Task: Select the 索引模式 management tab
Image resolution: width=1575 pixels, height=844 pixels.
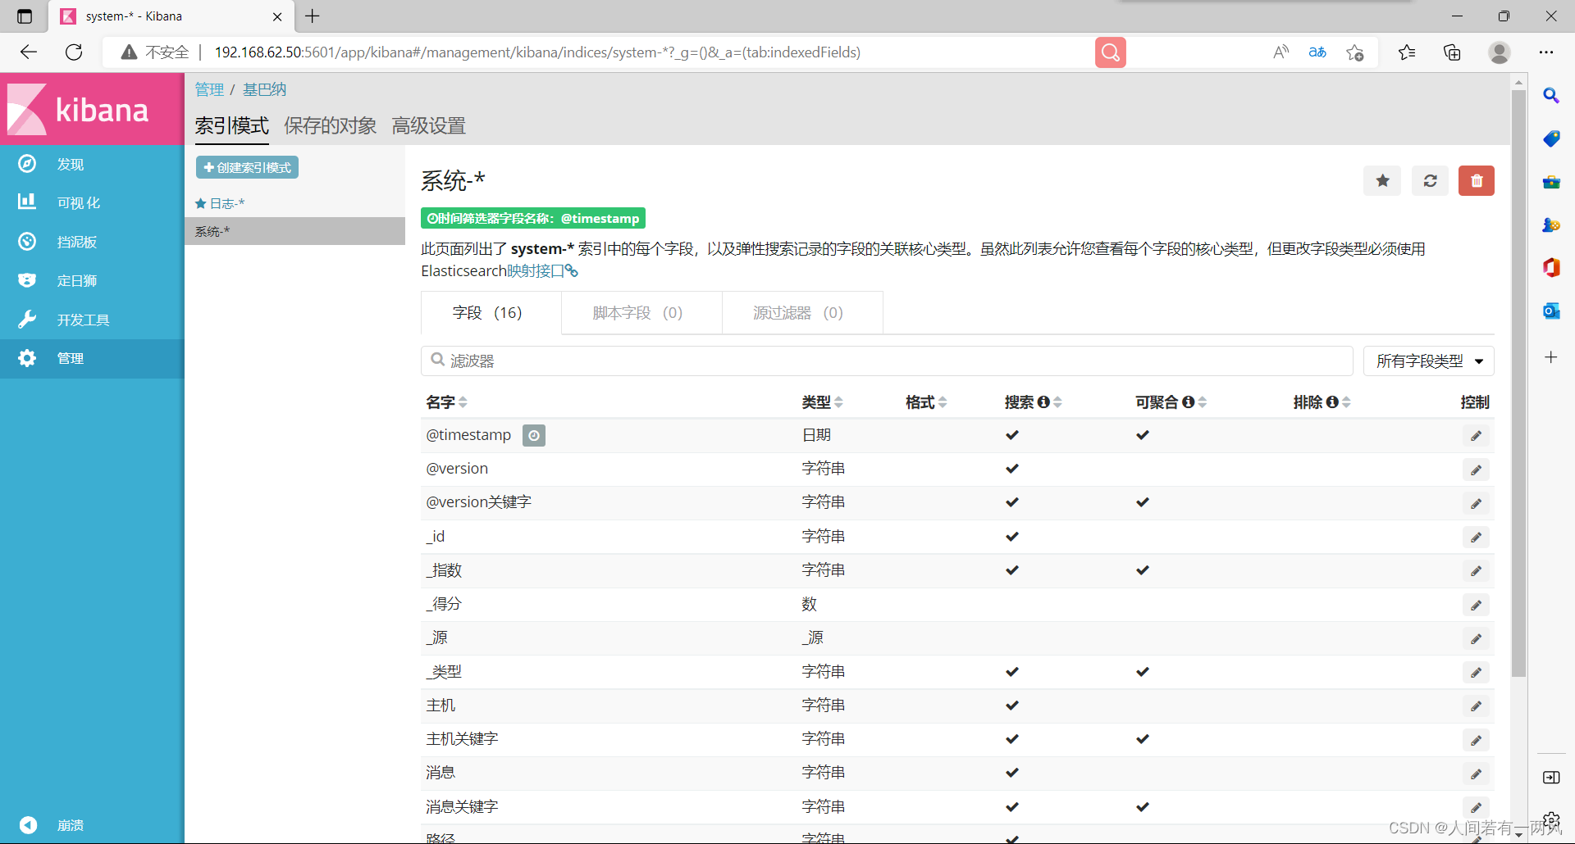Action: (231, 126)
